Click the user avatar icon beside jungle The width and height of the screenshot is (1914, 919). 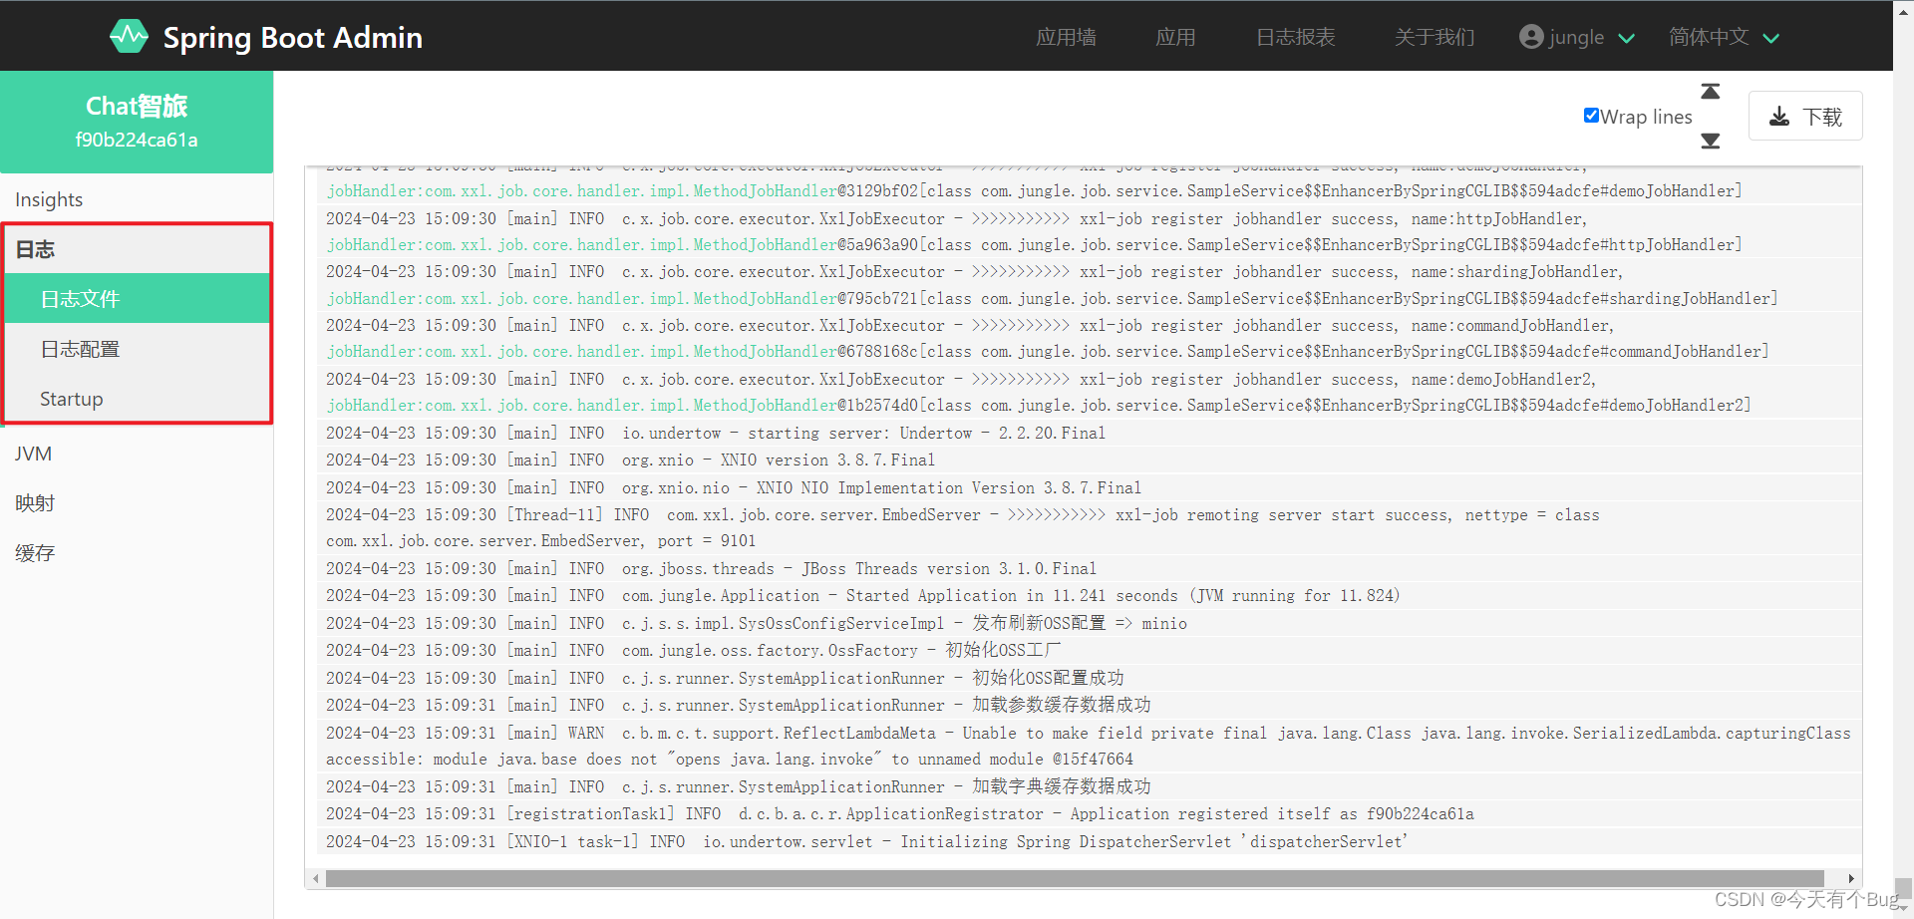[1532, 36]
